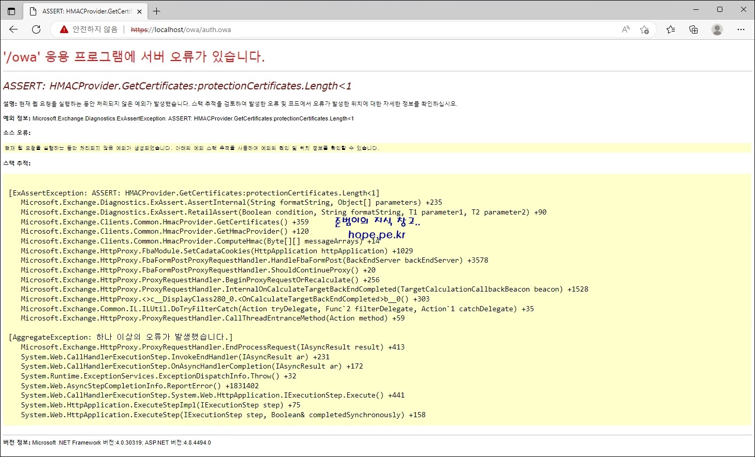Image resolution: width=755 pixels, height=457 pixels.
Task: Click the ExecuteStep ... +158 stack line
Action: tap(223, 415)
